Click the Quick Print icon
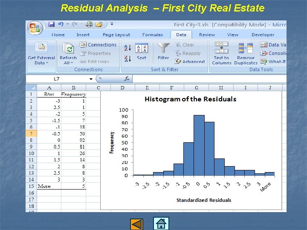The height and width of the screenshot is (230, 307). point(89,24)
